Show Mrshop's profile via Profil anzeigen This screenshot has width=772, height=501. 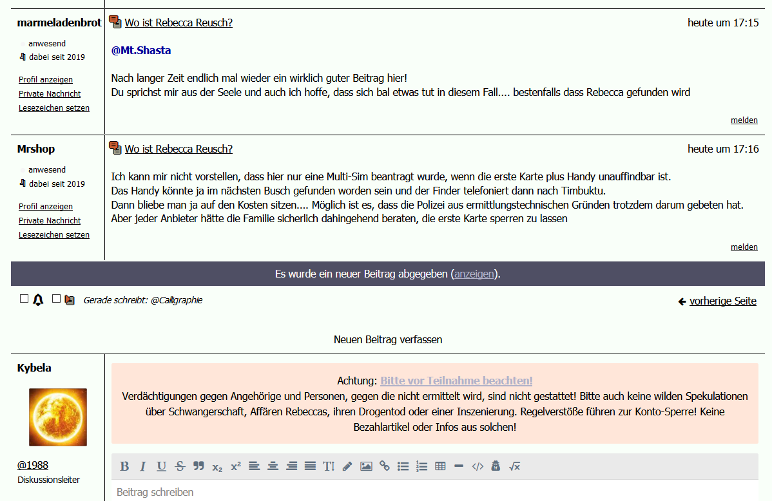(46, 207)
